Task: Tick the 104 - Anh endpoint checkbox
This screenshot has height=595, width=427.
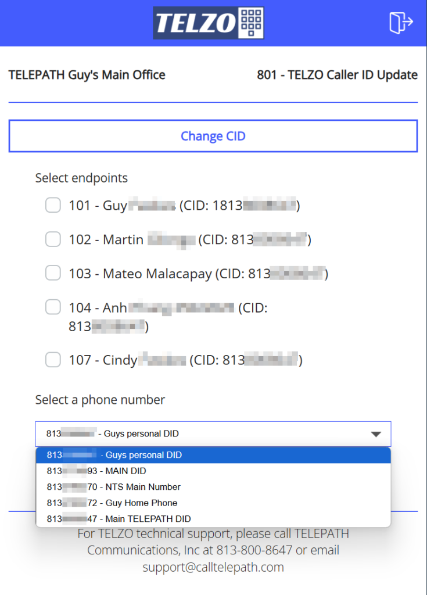Action: coord(53,307)
